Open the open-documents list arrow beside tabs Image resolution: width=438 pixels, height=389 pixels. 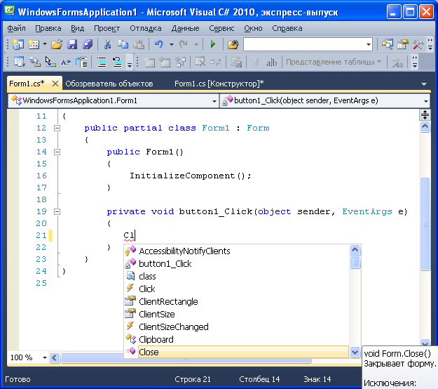424,84
